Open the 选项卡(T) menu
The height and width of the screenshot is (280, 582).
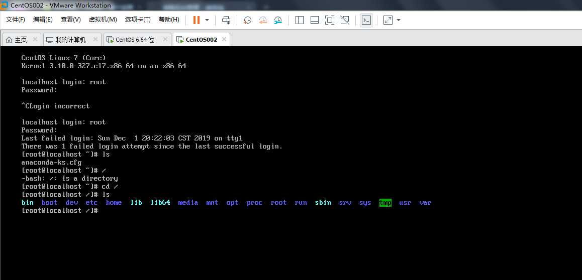[138, 20]
